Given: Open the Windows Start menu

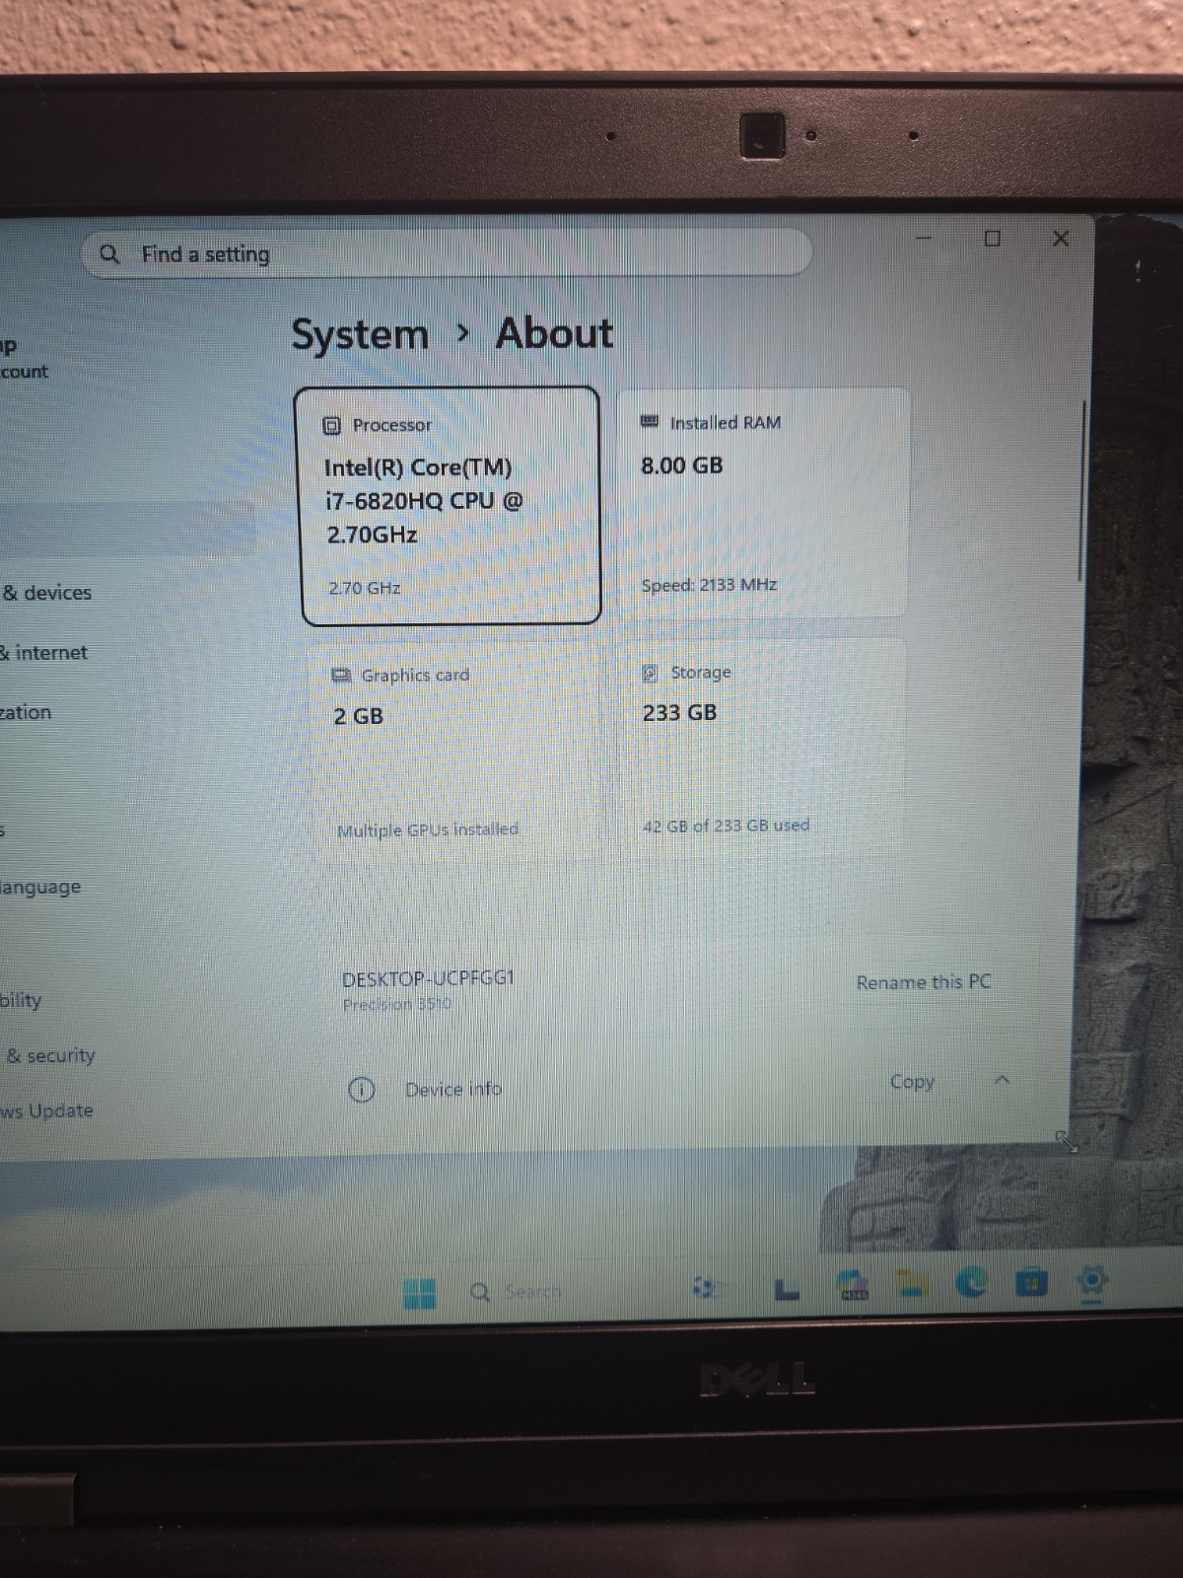Looking at the screenshot, I should [x=420, y=1293].
